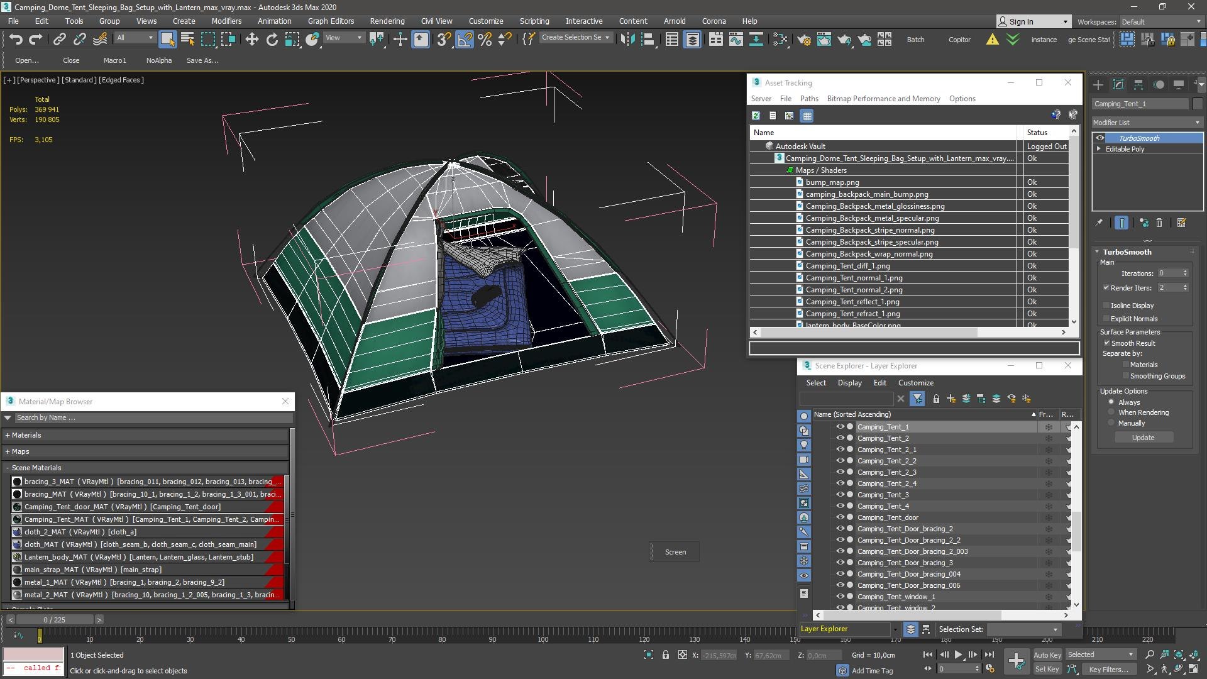
Task: Click the yellow warning triangle icon
Action: [x=992, y=40]
